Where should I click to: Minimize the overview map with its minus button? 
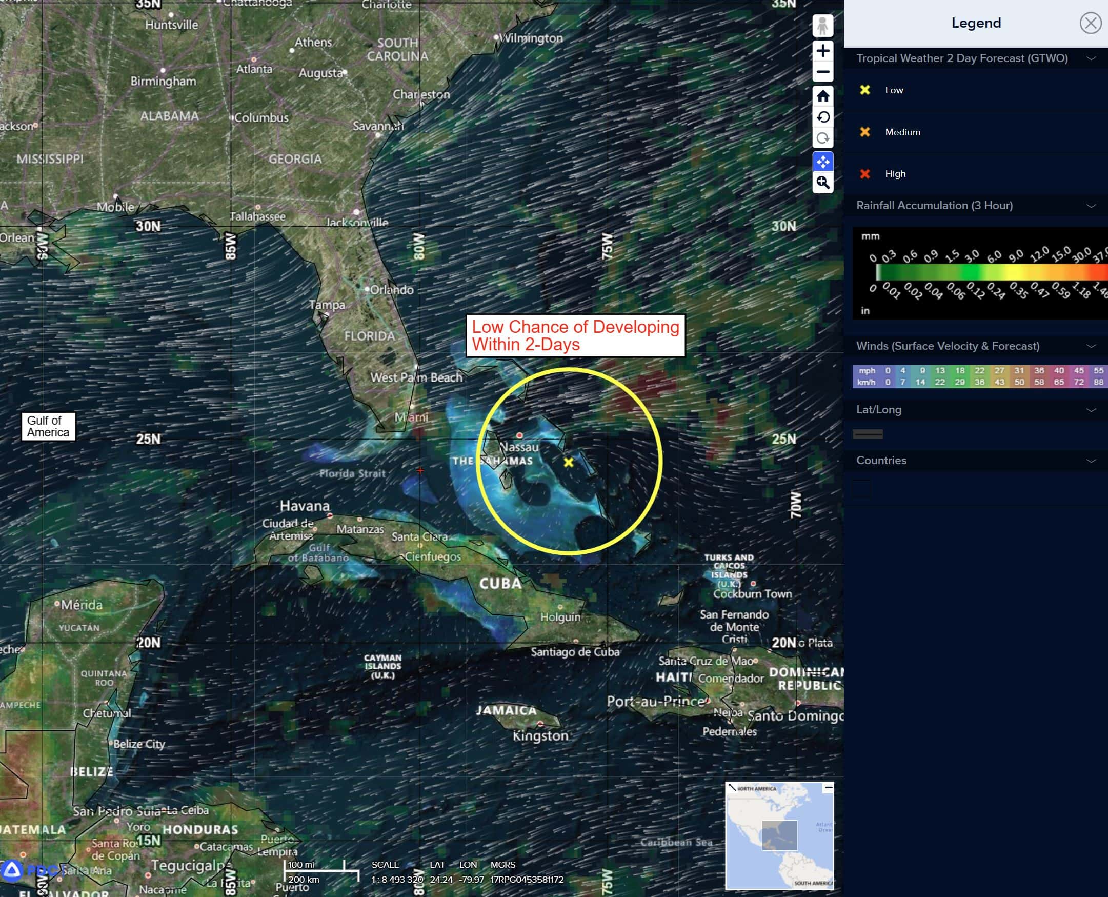[828, 787]
